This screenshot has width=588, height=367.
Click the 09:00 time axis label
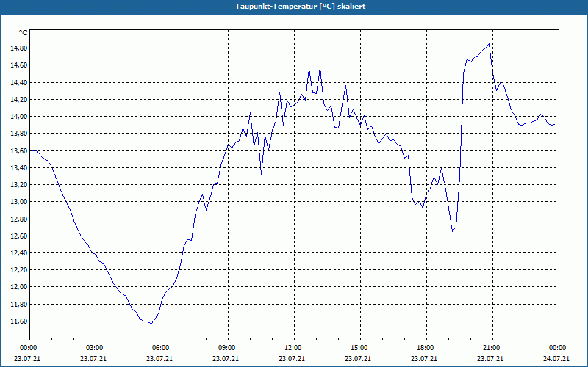pos(228,348)
